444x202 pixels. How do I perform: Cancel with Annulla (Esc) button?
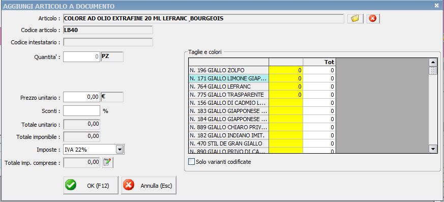point(149,186)
